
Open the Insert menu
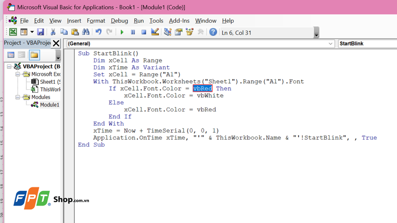(x=74, y=21)
